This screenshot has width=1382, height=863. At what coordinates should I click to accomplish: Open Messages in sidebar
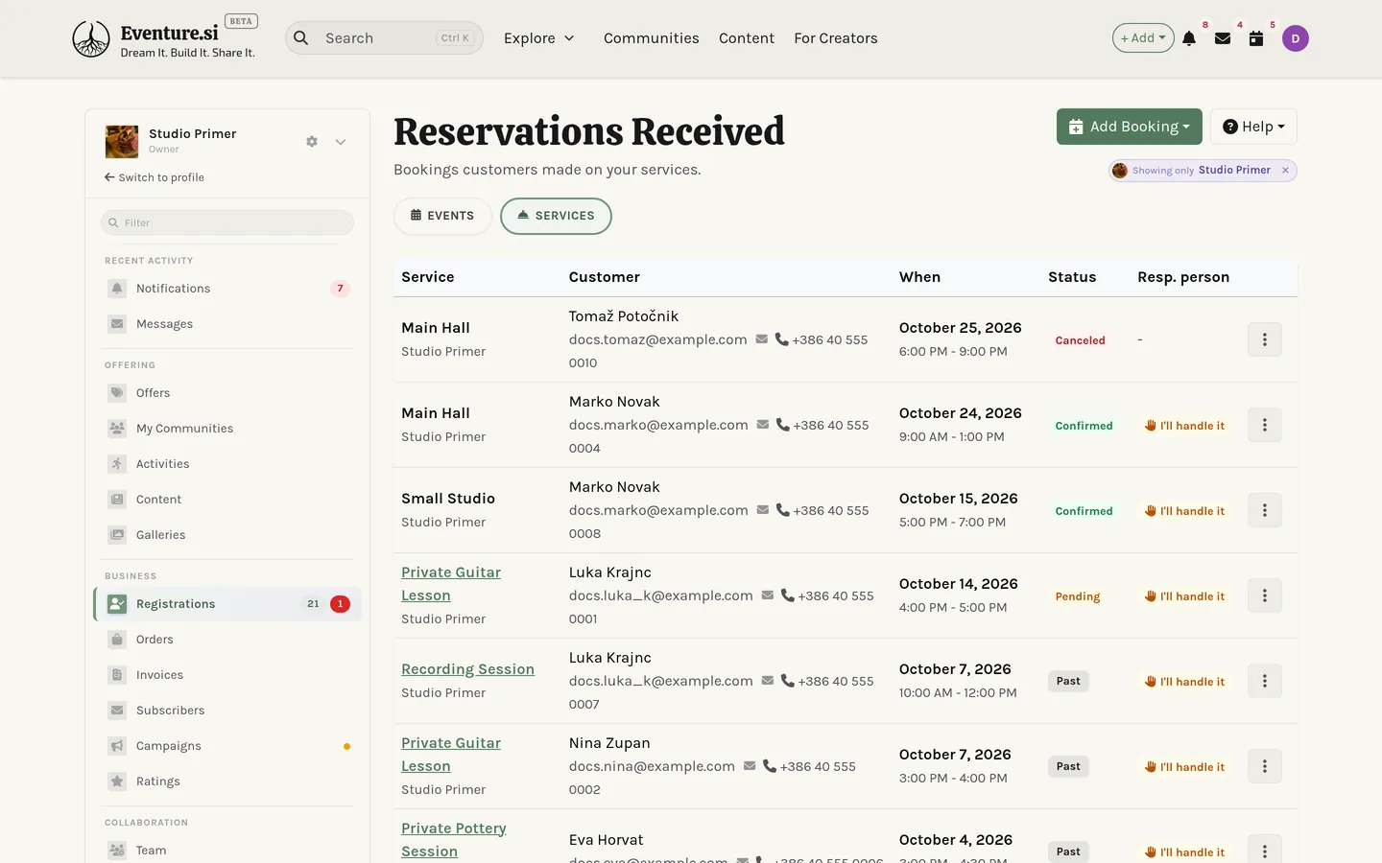tap(228, 324)
